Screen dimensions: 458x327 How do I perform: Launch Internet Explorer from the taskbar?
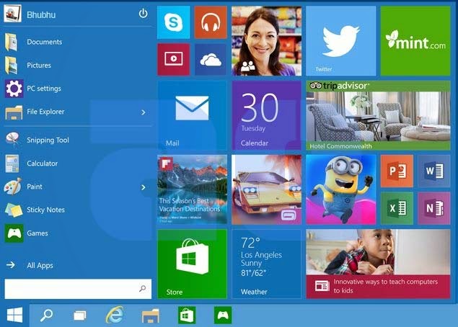115,315
